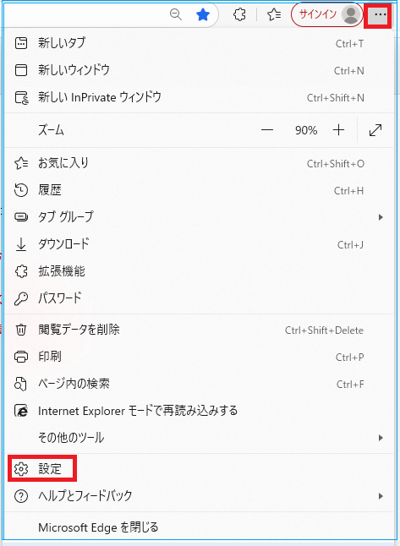Open the Favorites list toolbar icon
Image resolution: width=400 pixels, height=546 pixels.
[274, 14]
